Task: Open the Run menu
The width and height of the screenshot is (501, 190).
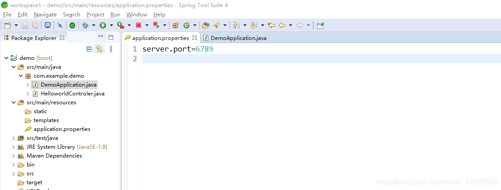Action: point(115,14)
